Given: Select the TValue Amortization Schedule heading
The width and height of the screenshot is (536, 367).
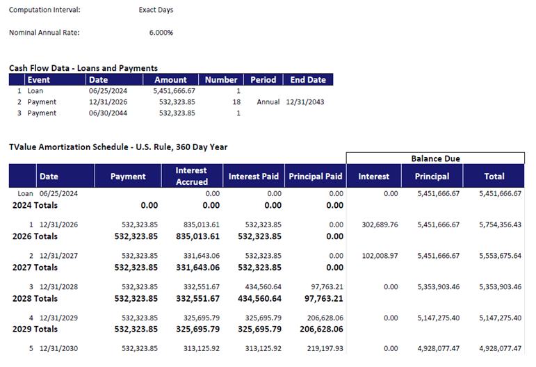Looking at the screenshot, I should coord(117,147).
